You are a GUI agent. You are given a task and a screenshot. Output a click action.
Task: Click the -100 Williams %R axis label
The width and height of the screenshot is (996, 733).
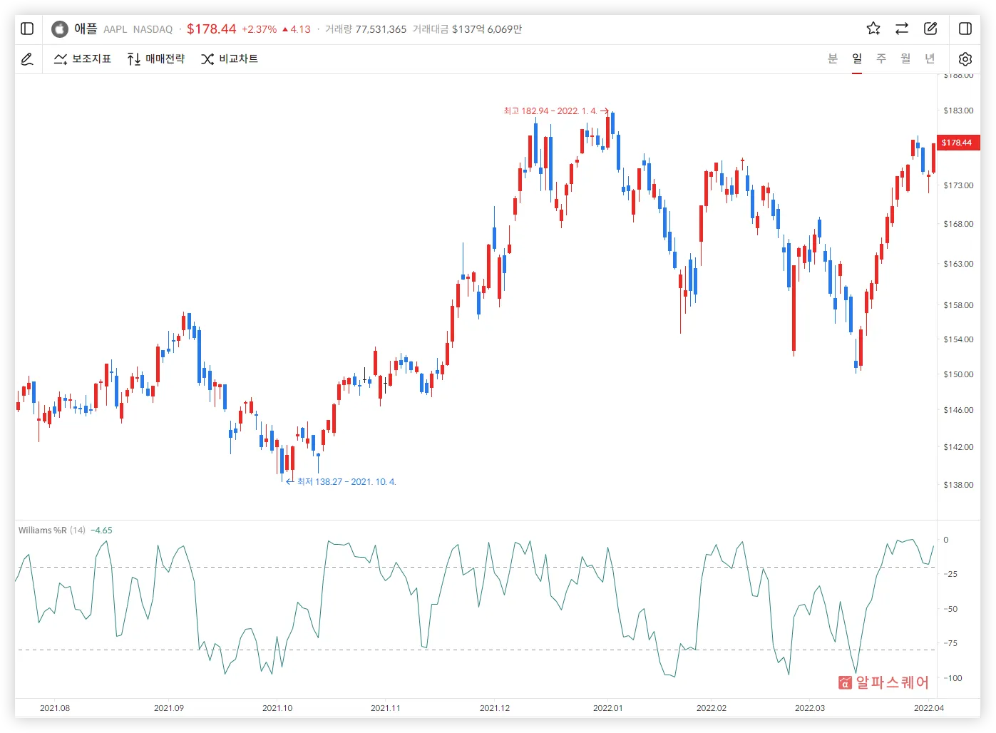[x=953, y=678]
